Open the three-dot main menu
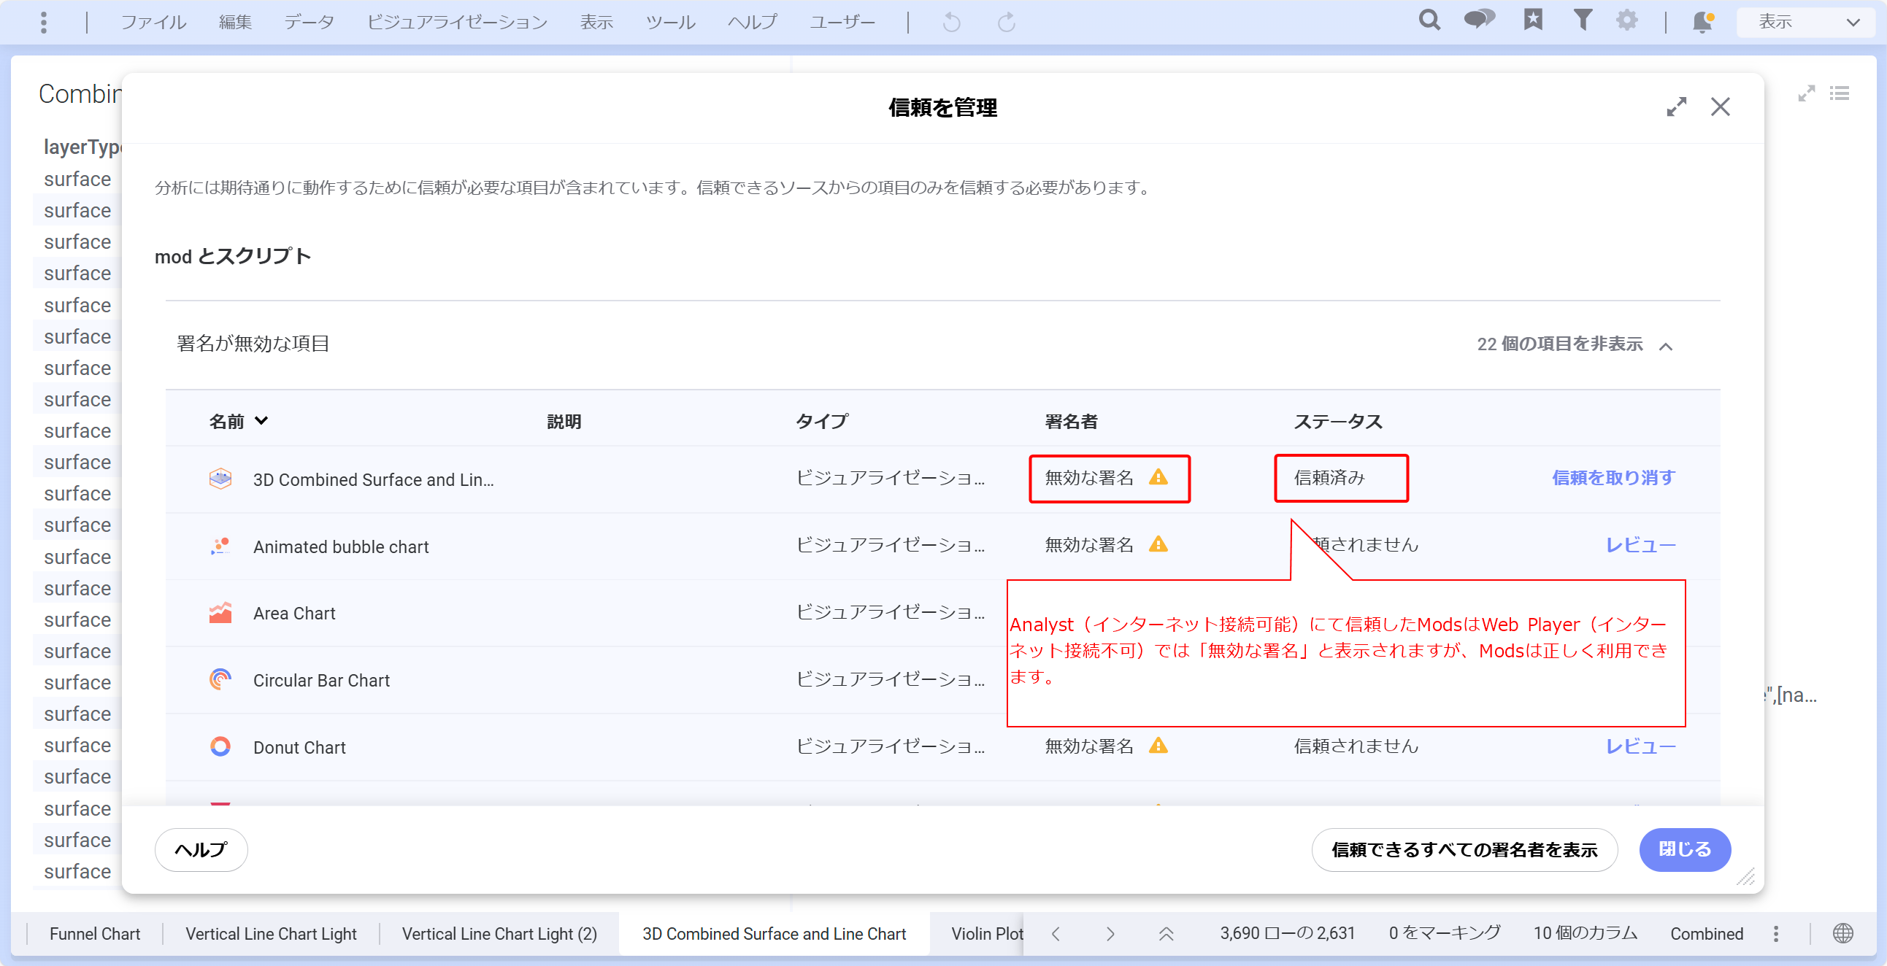Viewport: 1887px width, 966px height. point(44,22)
